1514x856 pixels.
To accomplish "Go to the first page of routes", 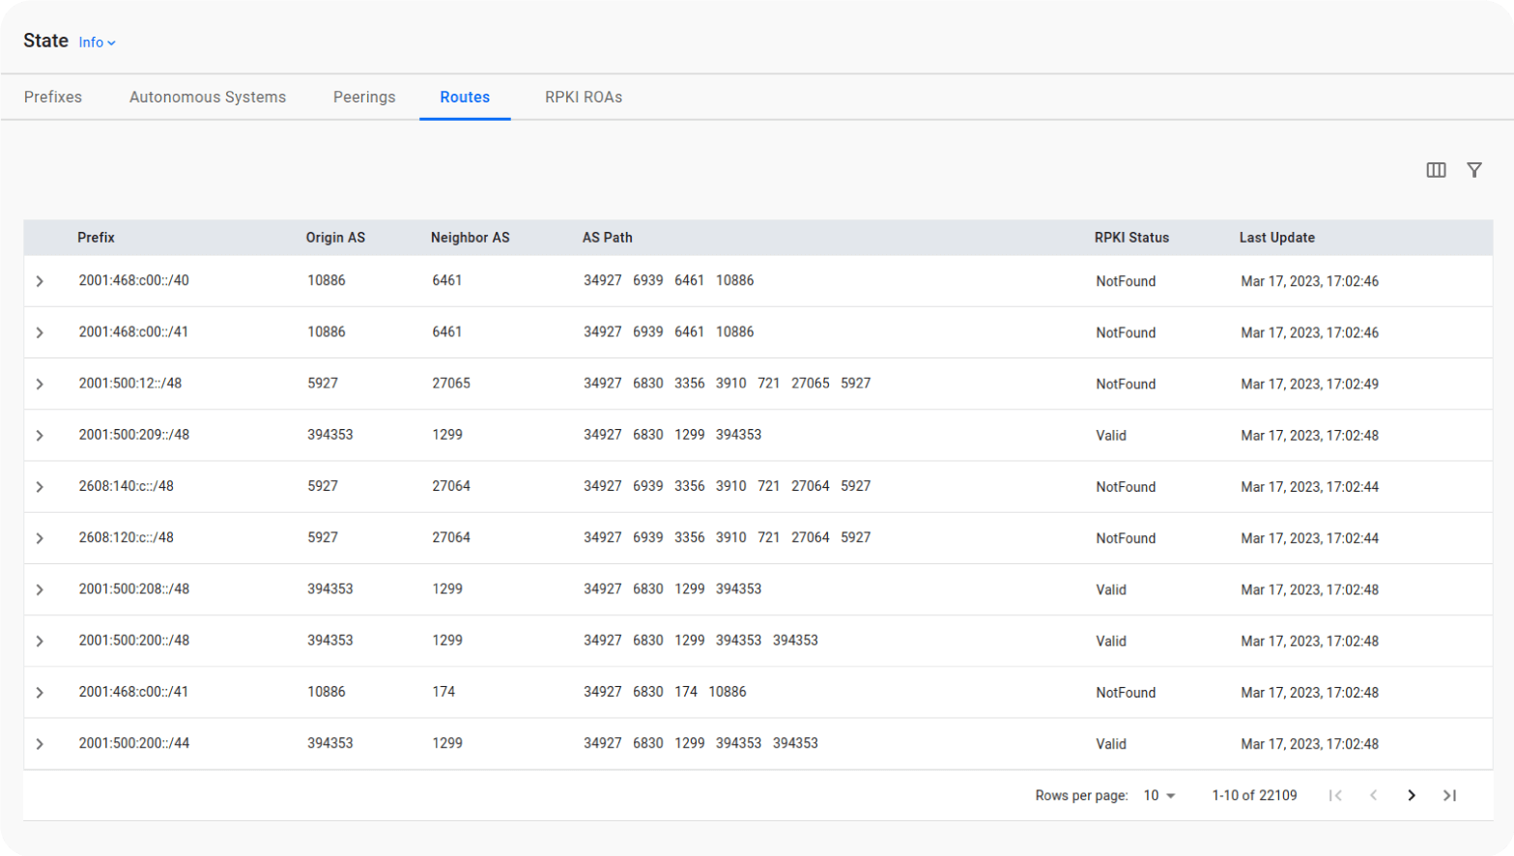I will tap(1335, 795).
